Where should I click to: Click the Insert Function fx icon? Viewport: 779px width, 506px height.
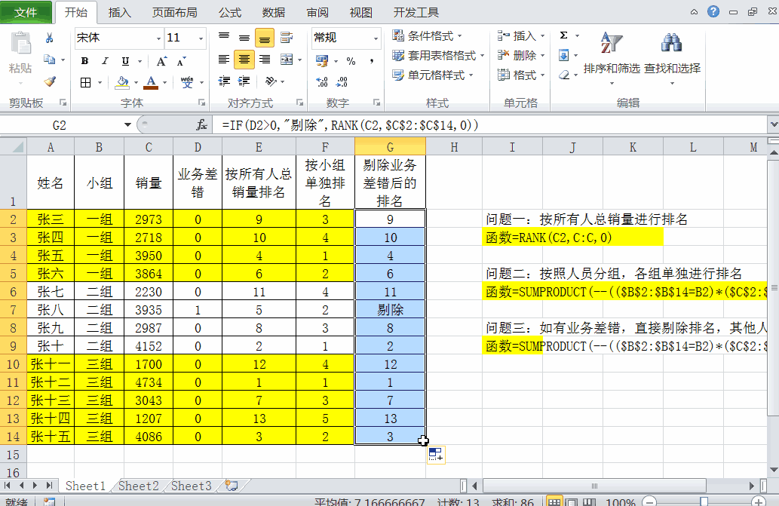(x=201, y=124)
